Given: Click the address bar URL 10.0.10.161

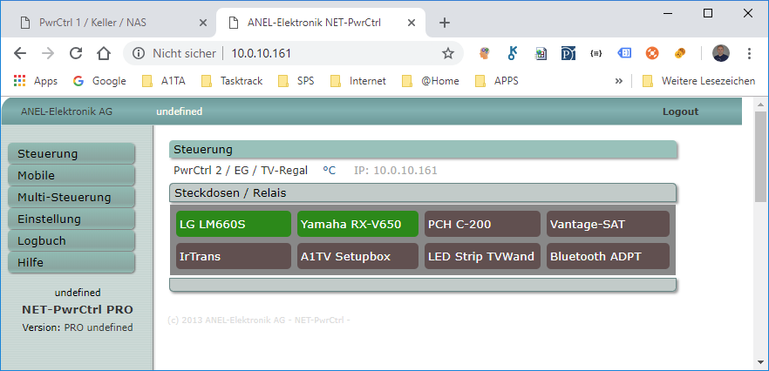Looking at the screenshot, I should 262,53.
